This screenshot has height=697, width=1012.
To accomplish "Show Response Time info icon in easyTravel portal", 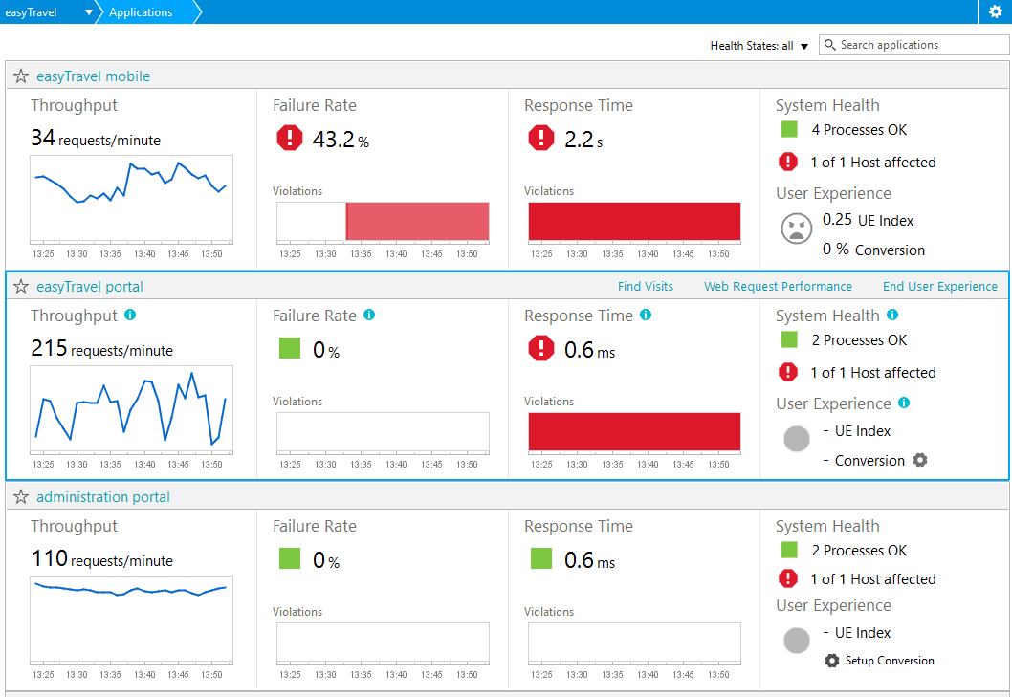I will [x=646, y=315].
